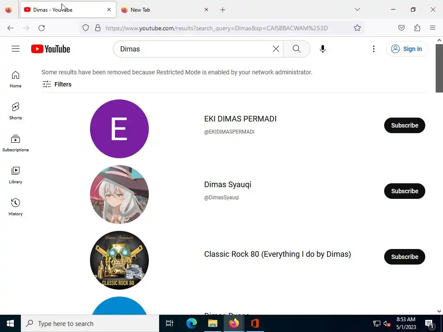Subscribe to EKI DIMAS PERMADI
This screenshot has width=443, height=332.
[x=404, y=125]
